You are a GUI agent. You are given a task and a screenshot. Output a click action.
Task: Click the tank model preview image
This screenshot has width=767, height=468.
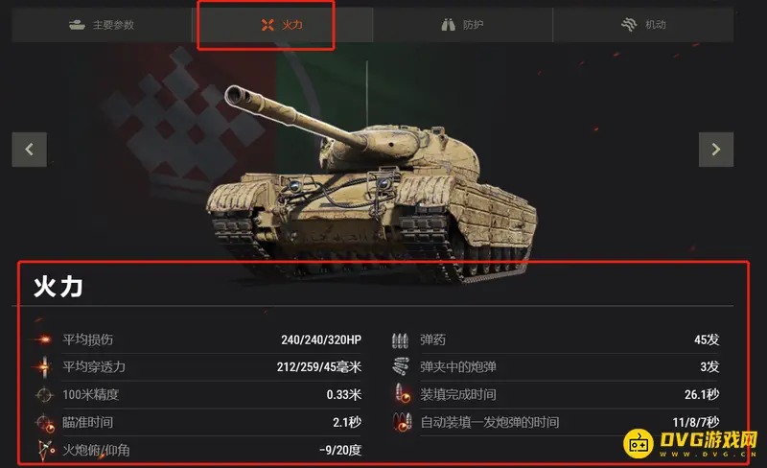(372, 183)
